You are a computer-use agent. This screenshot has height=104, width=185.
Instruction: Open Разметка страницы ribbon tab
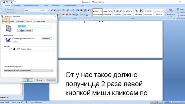(31, 5)
